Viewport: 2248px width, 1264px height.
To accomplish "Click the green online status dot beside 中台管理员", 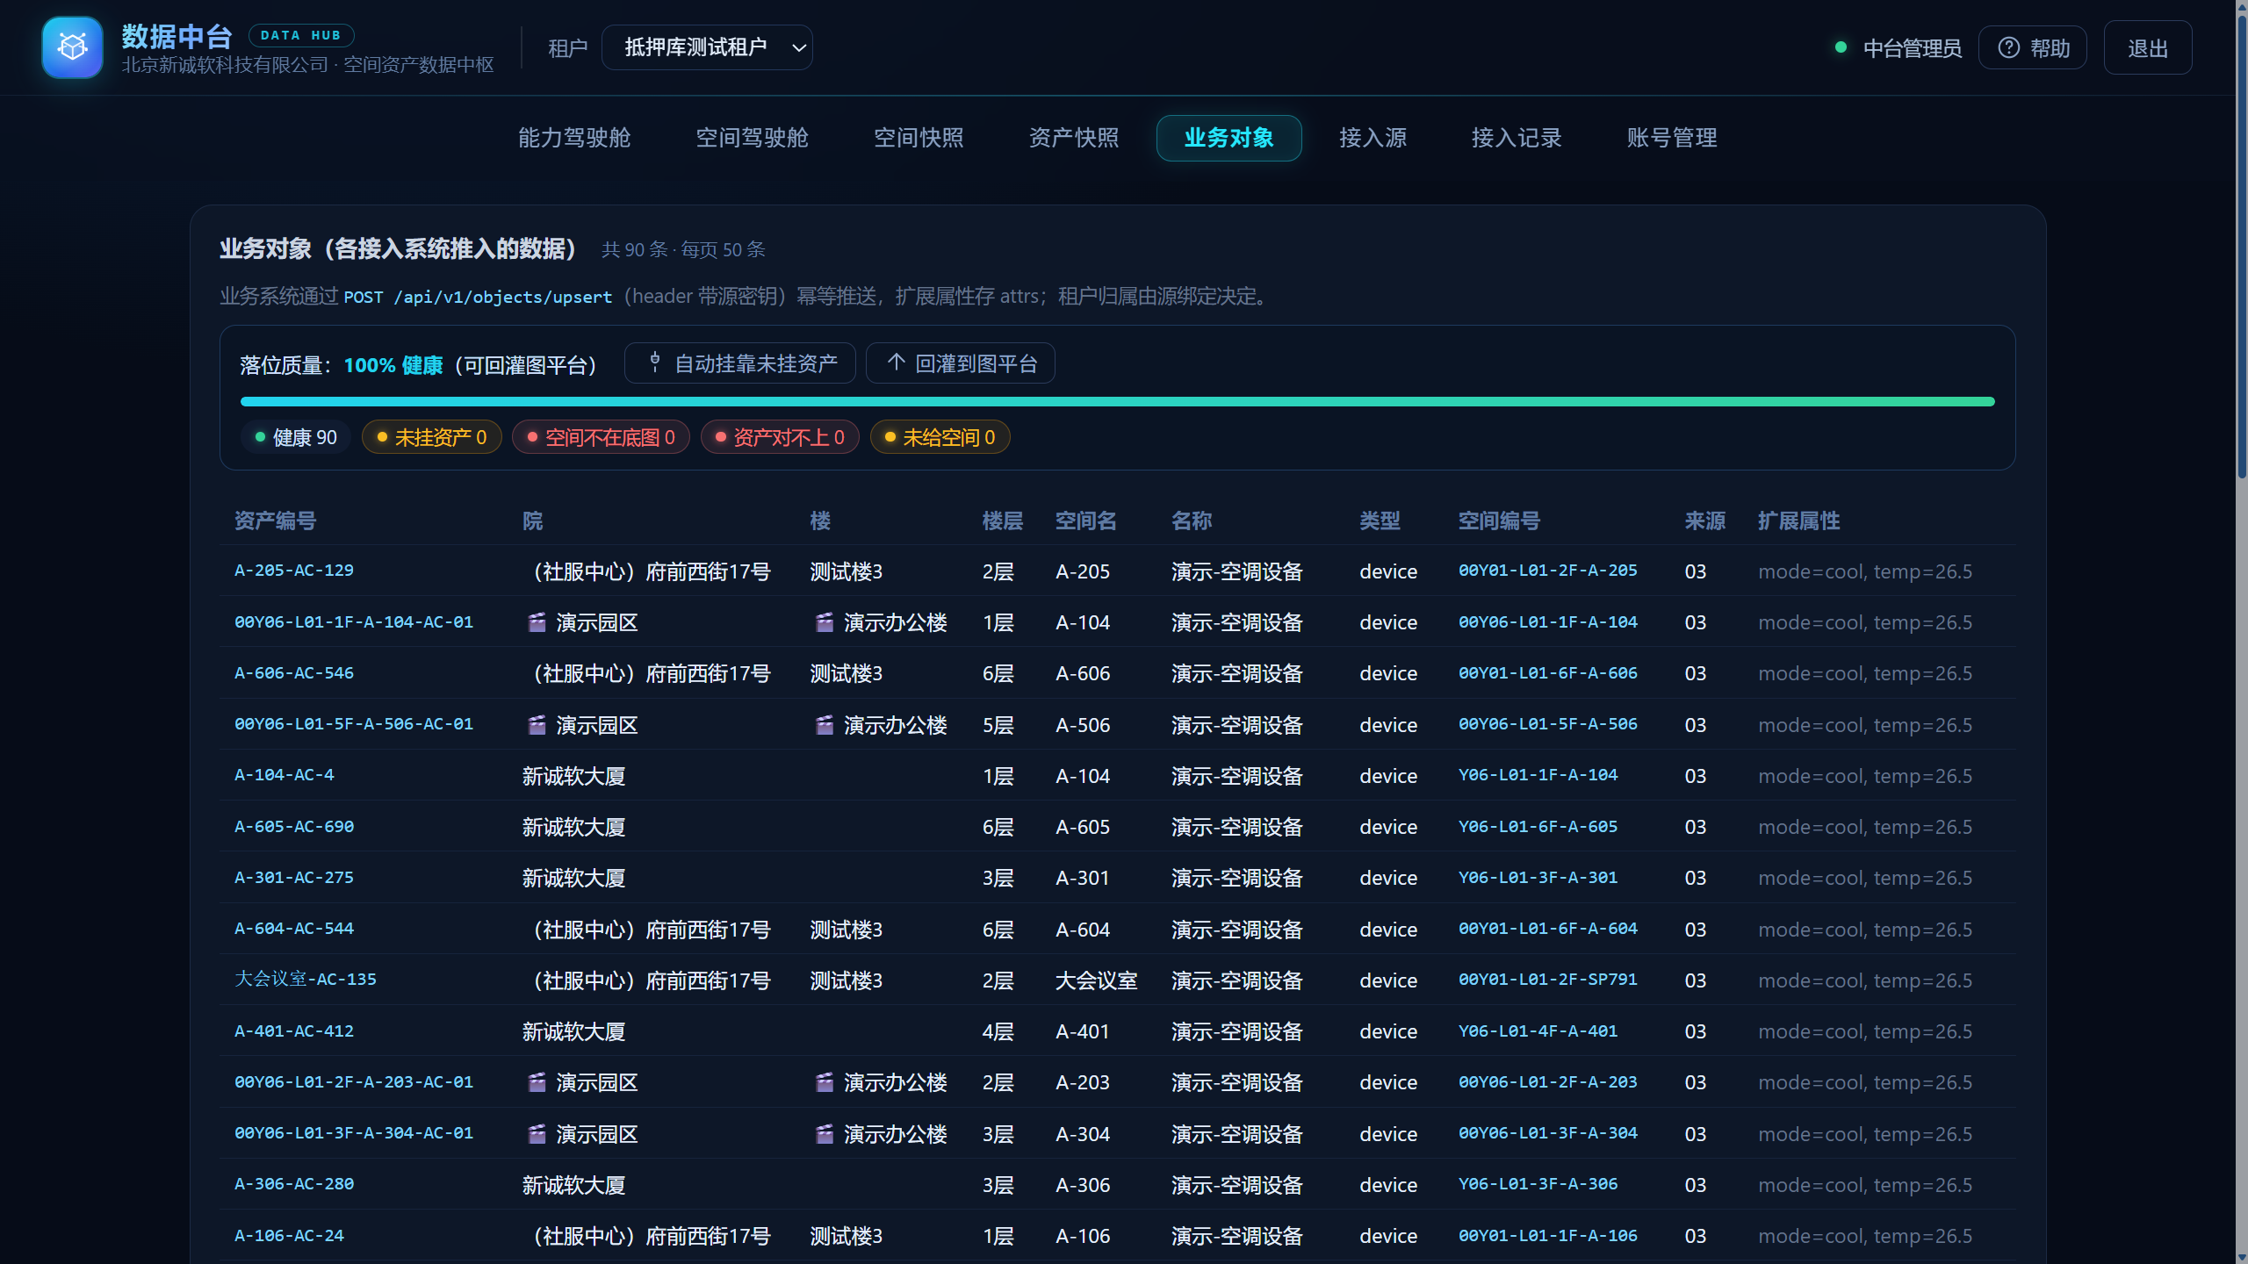I will (x=1841, y=47).
